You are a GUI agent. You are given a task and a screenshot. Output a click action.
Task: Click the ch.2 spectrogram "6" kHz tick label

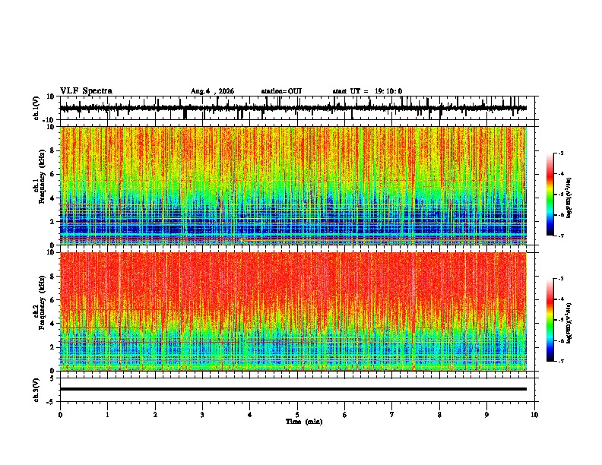[x=52, y=300]
